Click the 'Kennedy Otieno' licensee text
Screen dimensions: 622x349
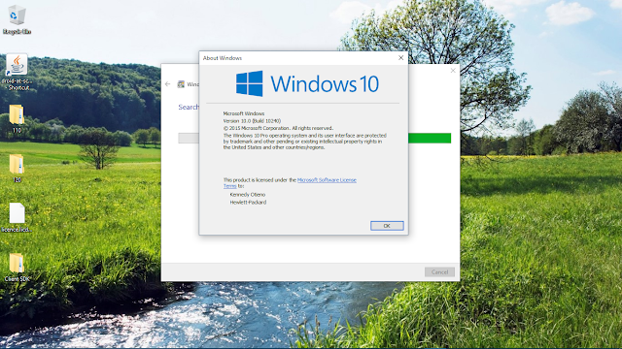click(248, 195)
